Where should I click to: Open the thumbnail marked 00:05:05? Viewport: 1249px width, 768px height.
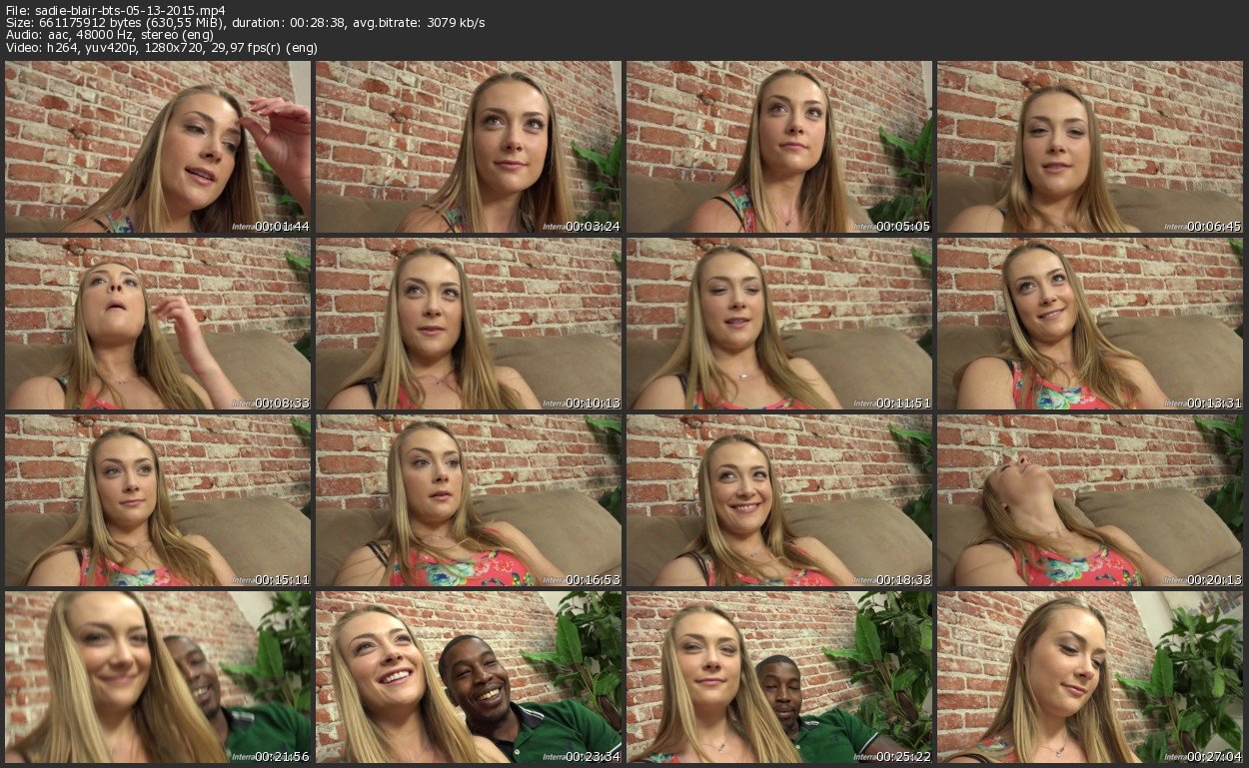pyautogui.click(x=779, y=147)
